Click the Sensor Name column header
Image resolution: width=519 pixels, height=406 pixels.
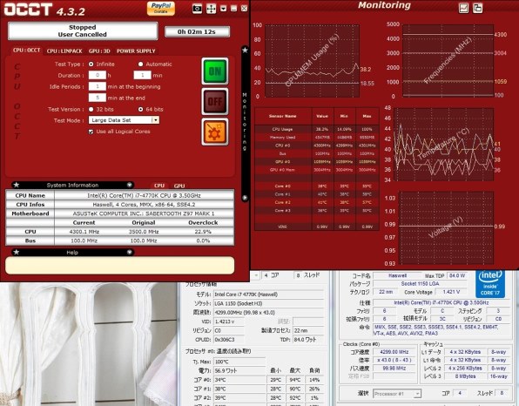coord(283,116)
